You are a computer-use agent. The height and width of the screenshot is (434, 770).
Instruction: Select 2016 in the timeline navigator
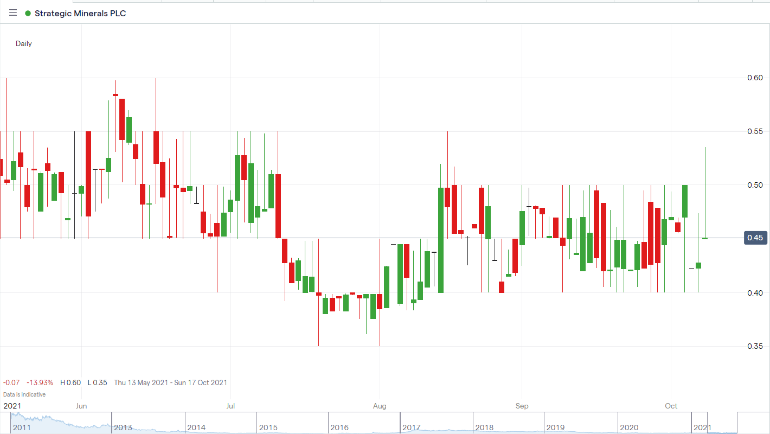pyautogui.click(x=339, y=427)
